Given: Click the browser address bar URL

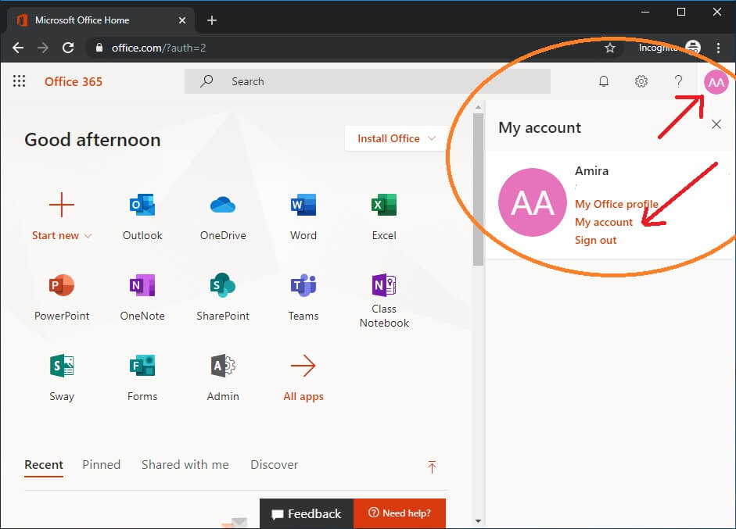Looking at the screenshot, I should (159, 48).
